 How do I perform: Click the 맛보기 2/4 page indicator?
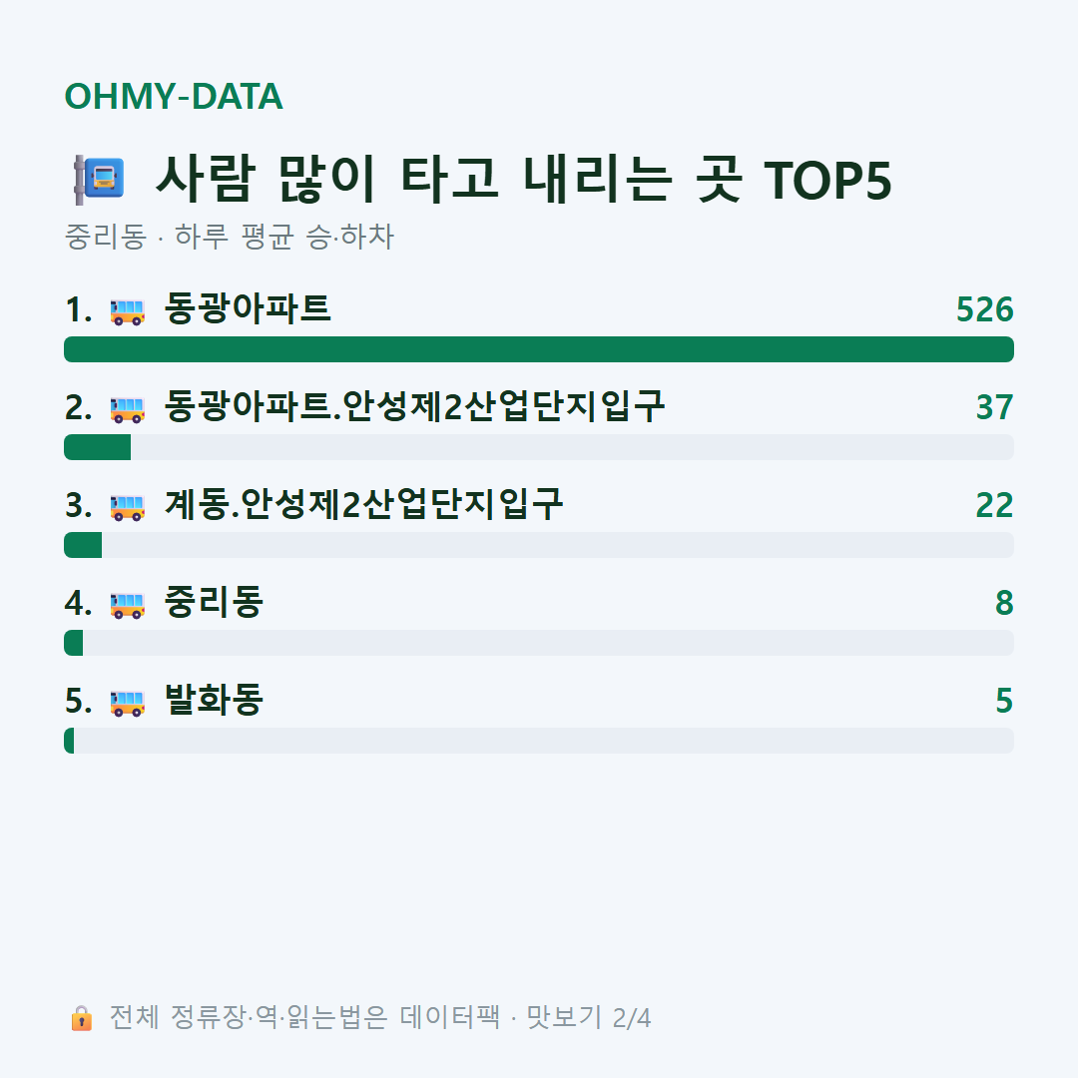(588, 1017)
